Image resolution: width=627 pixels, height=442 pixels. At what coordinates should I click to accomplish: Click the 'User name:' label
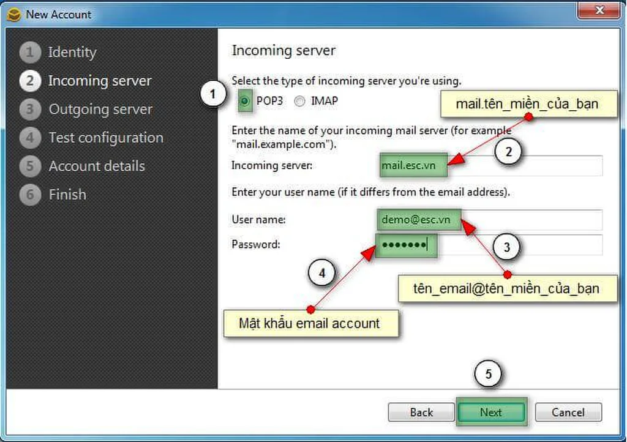pos(259,220)
